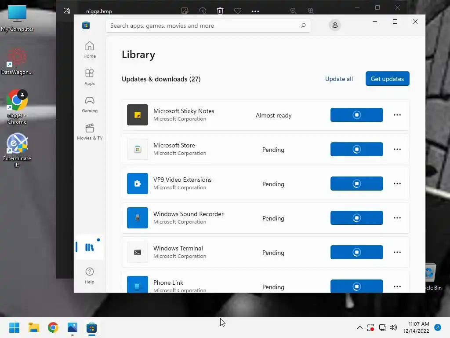The height and width of the screenshot is (338, 450).
Task: Click the Microsoft Store logo icon
Action: point(86,25)
